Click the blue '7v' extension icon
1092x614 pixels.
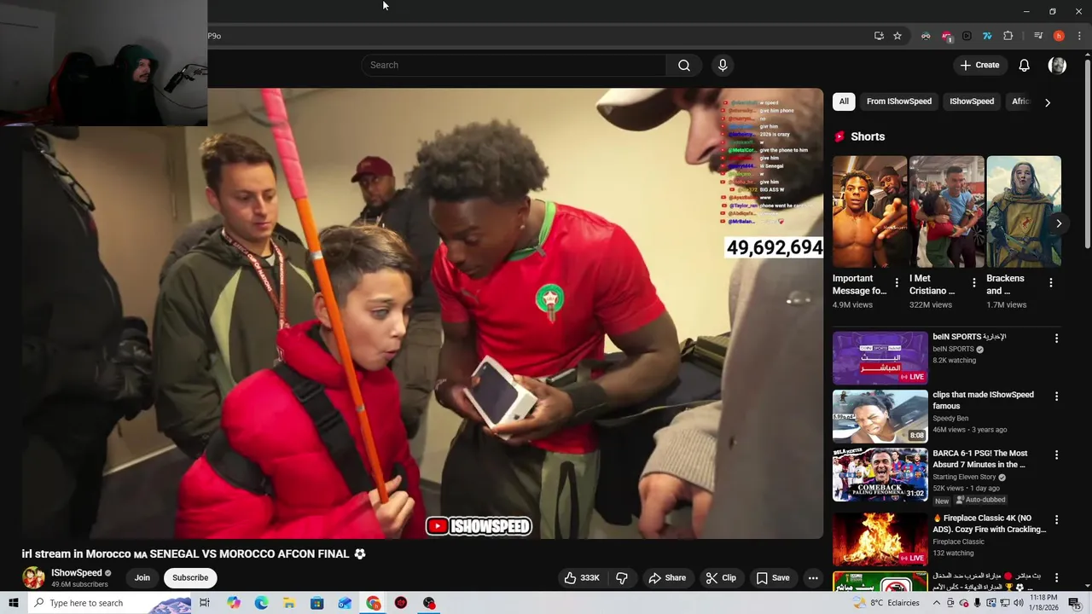987,36
